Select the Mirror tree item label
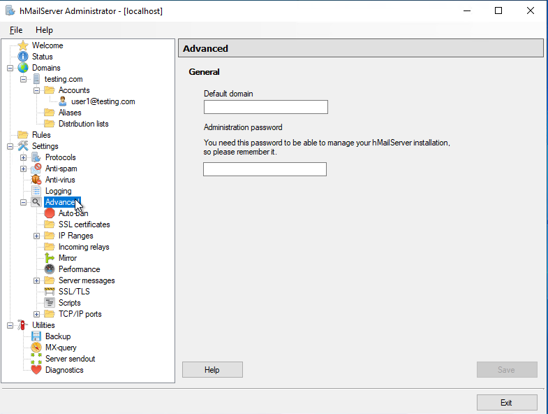Screen dimensions: 548x414 [x=68, y=258]
